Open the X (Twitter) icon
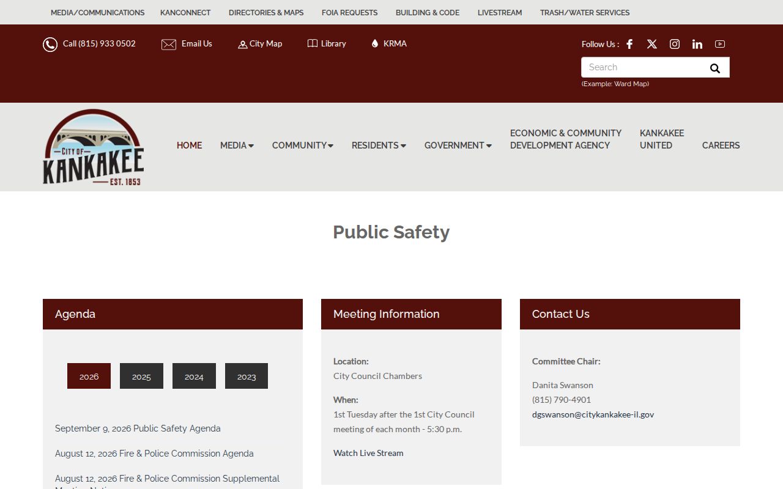This screenshot has width=783, height=489. tap(652, 44)
